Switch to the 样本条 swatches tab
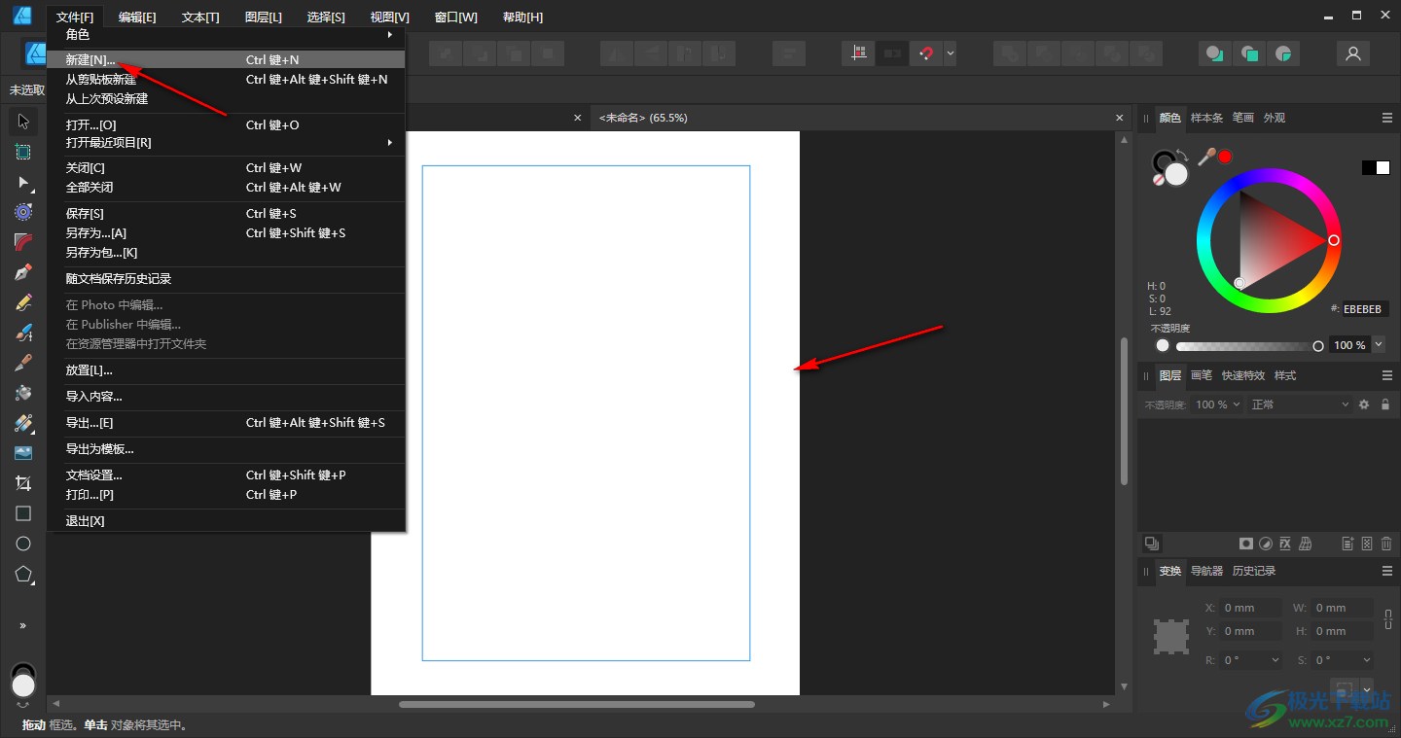The image size is (1401, 738). coord(1206,118)
